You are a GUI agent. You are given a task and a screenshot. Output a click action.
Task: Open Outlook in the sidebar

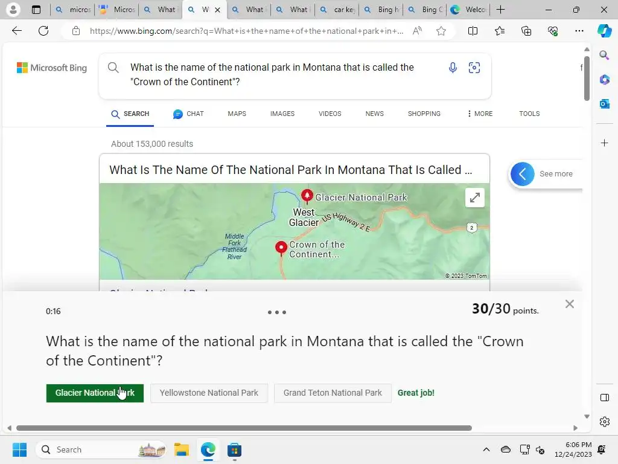[x=604, y=104]
